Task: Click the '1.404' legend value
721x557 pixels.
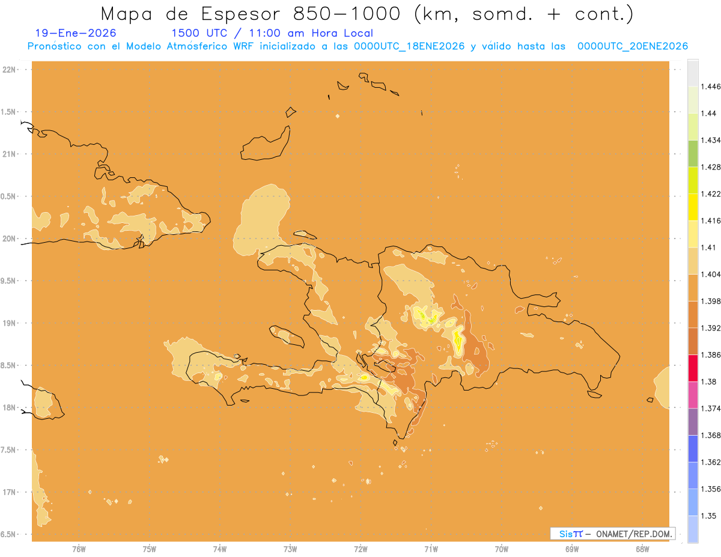Action: 710,275
